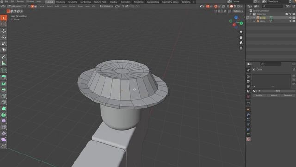Screen dimensions: 296x167
Task: Select the Bevel tool
Action: [x=4, y=90]
